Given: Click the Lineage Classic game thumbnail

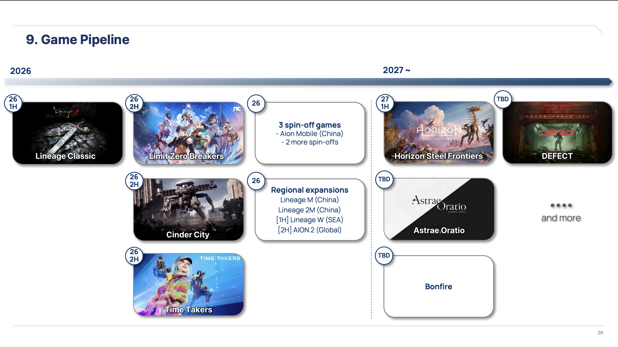Looking at the screenshot, I should click(67, 133).
